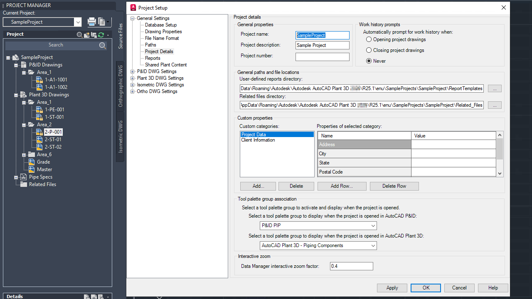Collapse the SampleProject root node
The image size is (532, 299).
pos(8,57)
